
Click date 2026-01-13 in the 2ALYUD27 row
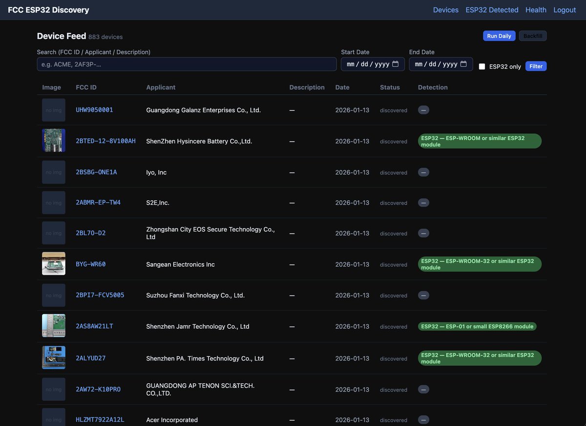click(x=352, y=358)
